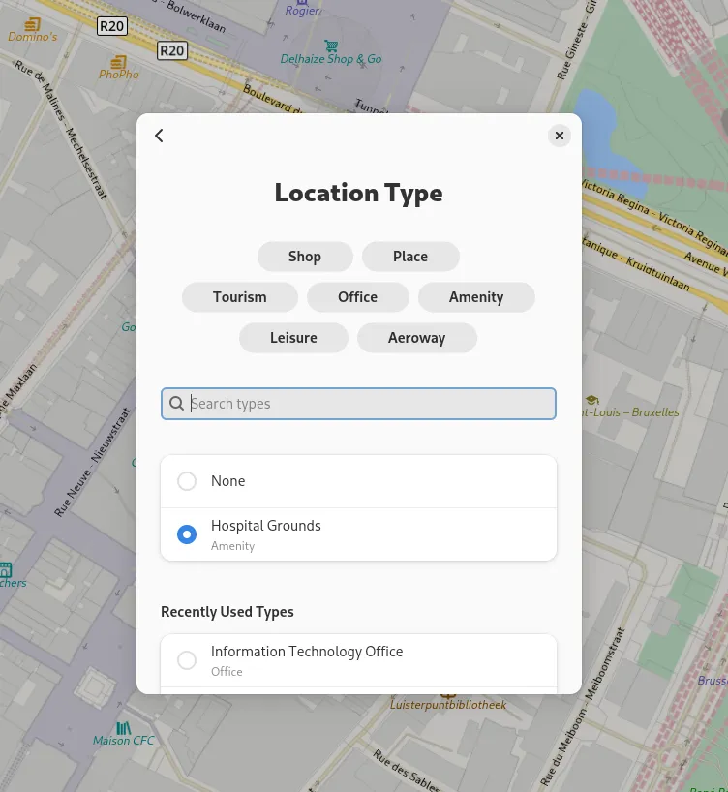Filter by Place category

[x=410, y=257]
